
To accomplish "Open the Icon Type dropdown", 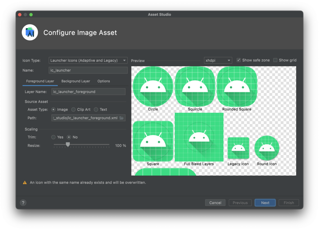I will click(88, 60).
